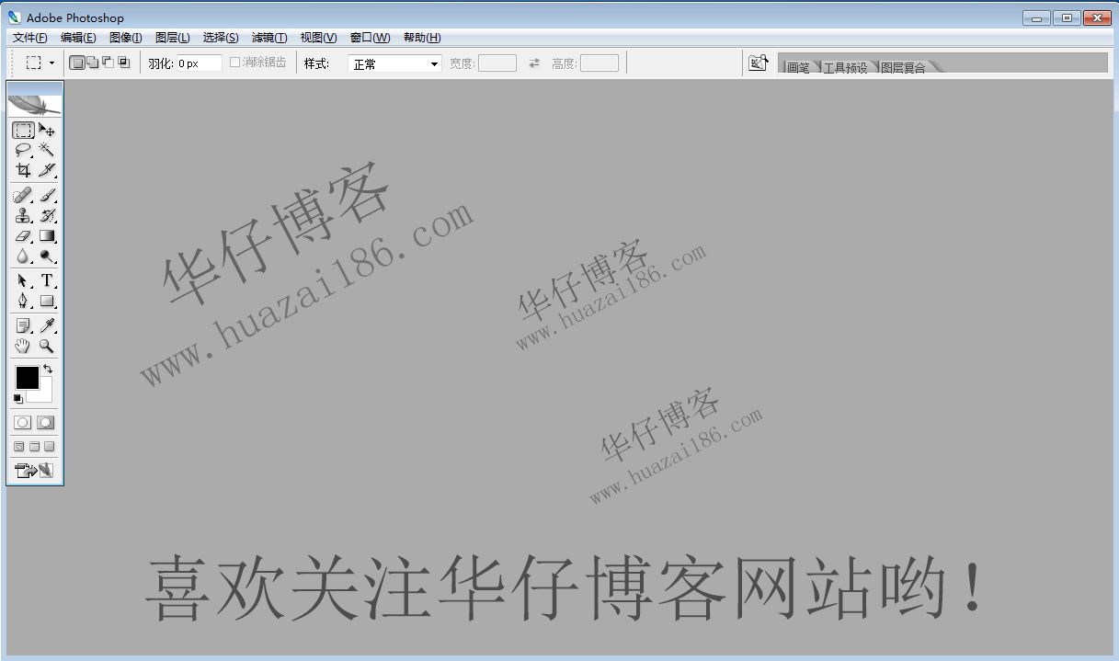The width and height of the screenshot is (1119, 661).
Task: Select the Brush tool
Action: pyautogui.click(x=46, y=195)
